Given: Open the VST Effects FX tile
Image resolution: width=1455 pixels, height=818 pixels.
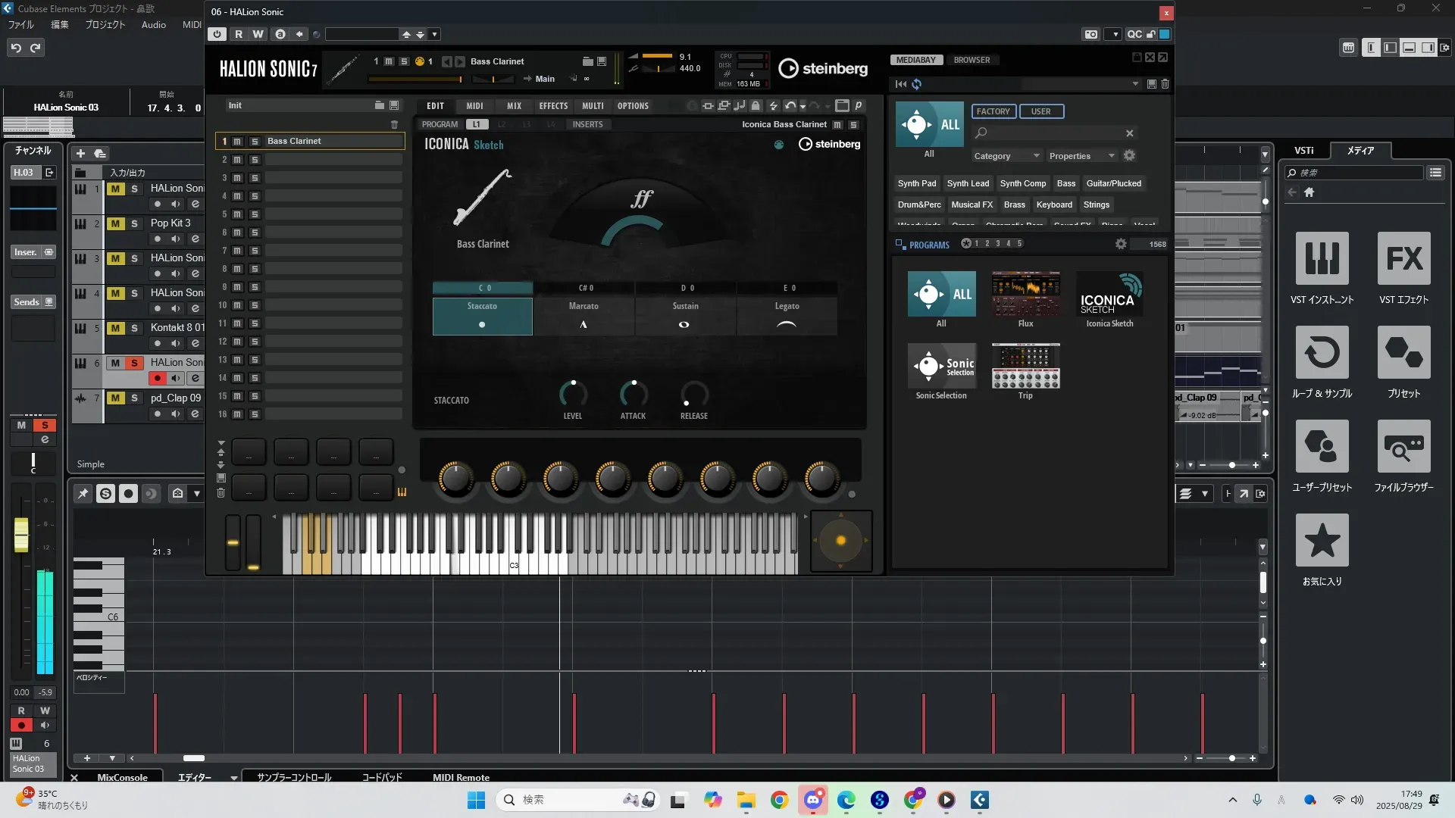Looking at the screenshot, I should (x=1403, y=259).
